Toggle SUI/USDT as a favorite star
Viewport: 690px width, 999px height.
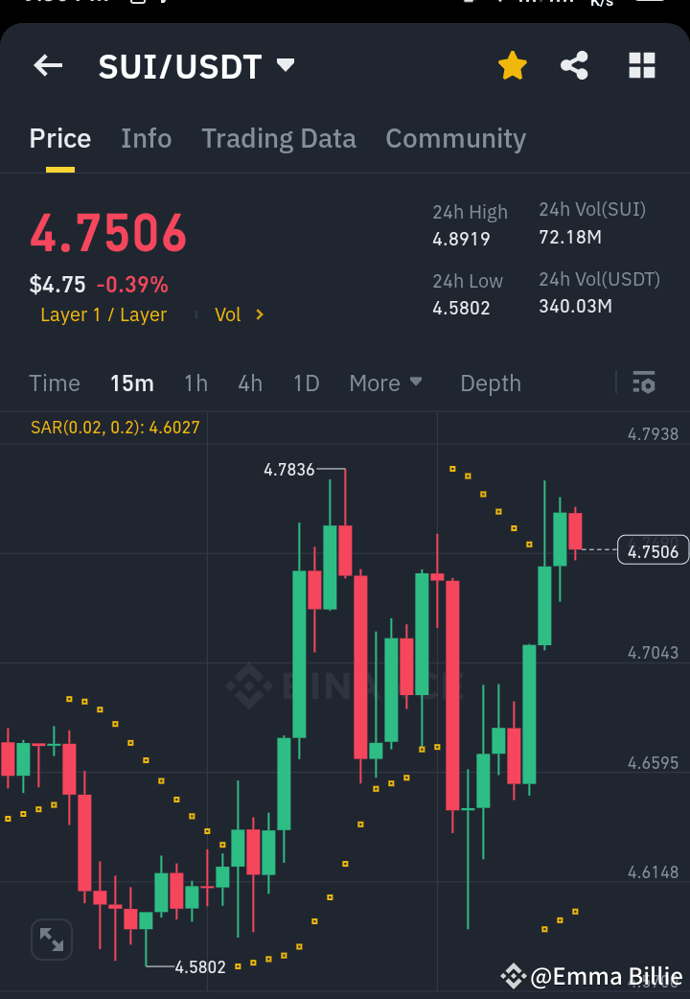click(x=512, y=65)
